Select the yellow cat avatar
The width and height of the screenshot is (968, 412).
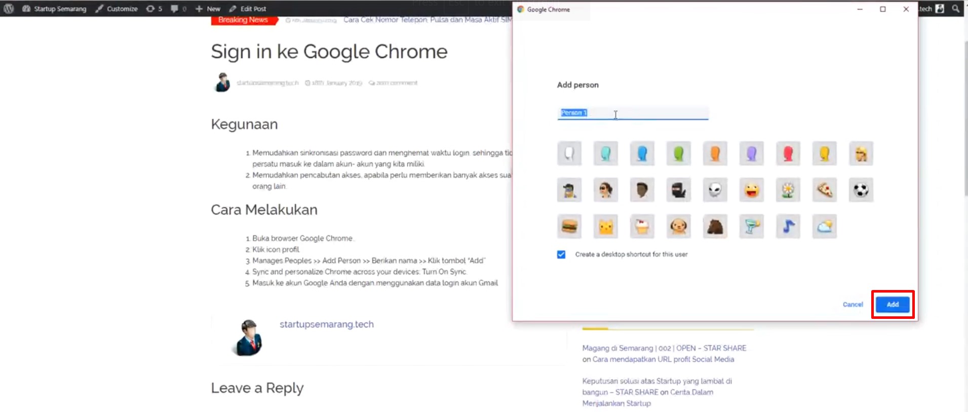tap(606, 226)
